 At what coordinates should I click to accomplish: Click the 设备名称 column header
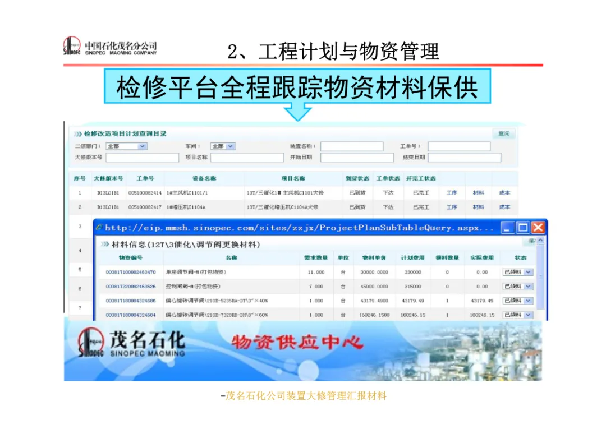click(204, 178)
